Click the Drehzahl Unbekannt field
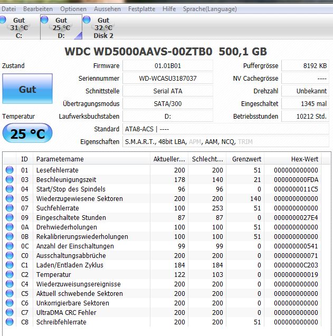 305,91
